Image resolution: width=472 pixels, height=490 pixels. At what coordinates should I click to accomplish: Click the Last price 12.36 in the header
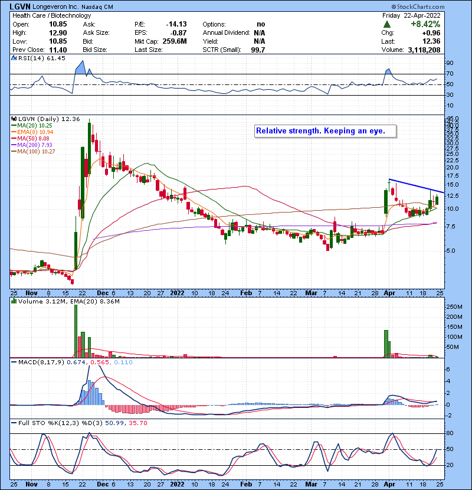[x=431, y=41]
